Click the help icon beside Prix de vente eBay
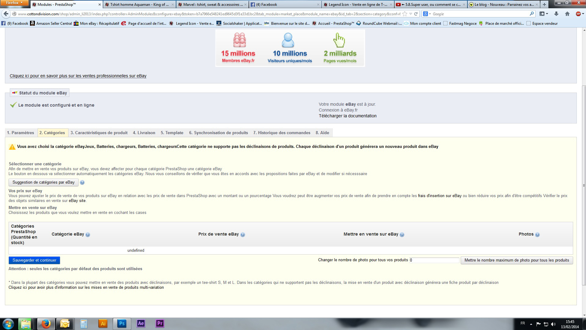 [243, 235]
